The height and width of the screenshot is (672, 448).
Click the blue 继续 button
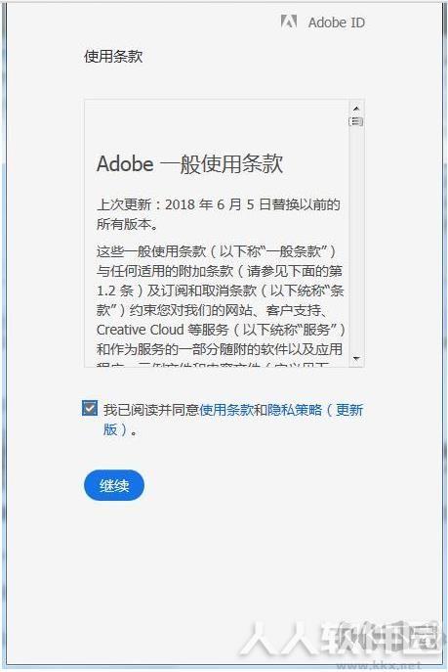coord(114,485)
